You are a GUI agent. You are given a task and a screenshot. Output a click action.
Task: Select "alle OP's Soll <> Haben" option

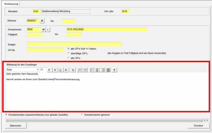point(68,49)
